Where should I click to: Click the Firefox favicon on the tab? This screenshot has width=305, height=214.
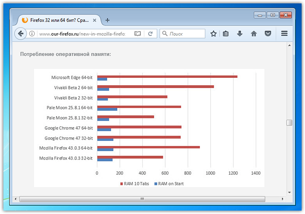click(25, 20)
